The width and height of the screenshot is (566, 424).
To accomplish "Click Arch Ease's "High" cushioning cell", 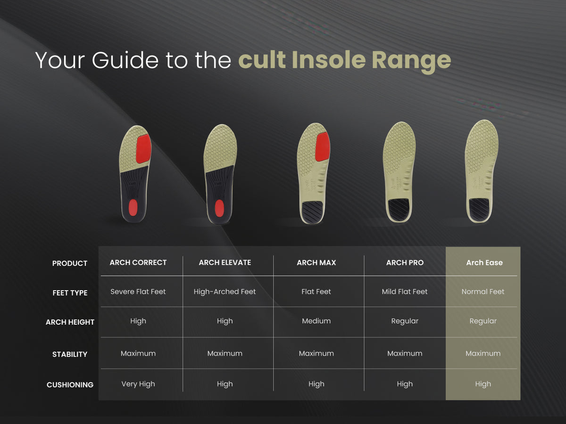I will pyautogui.click(x=483, y=384).
